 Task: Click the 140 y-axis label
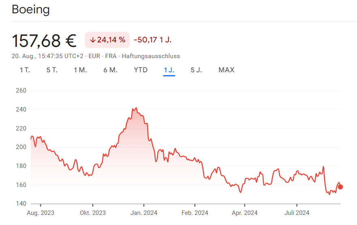21,204
